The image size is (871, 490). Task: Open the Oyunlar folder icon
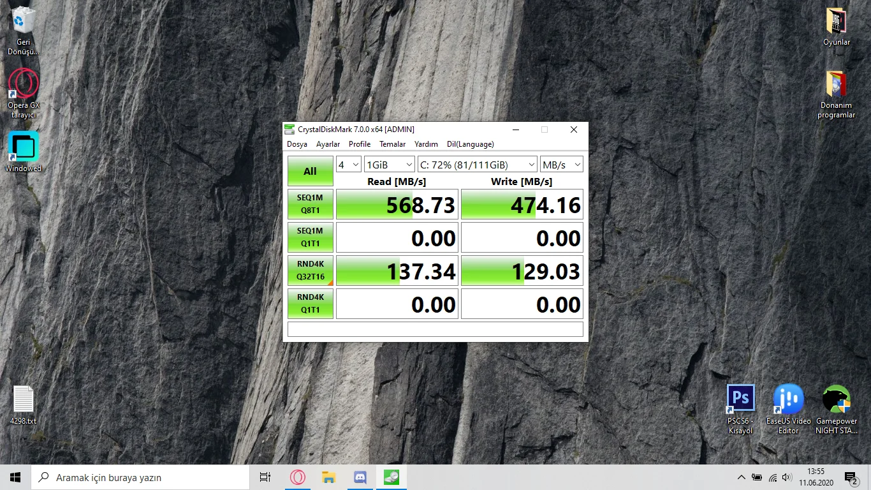click(x=836, y=22)
